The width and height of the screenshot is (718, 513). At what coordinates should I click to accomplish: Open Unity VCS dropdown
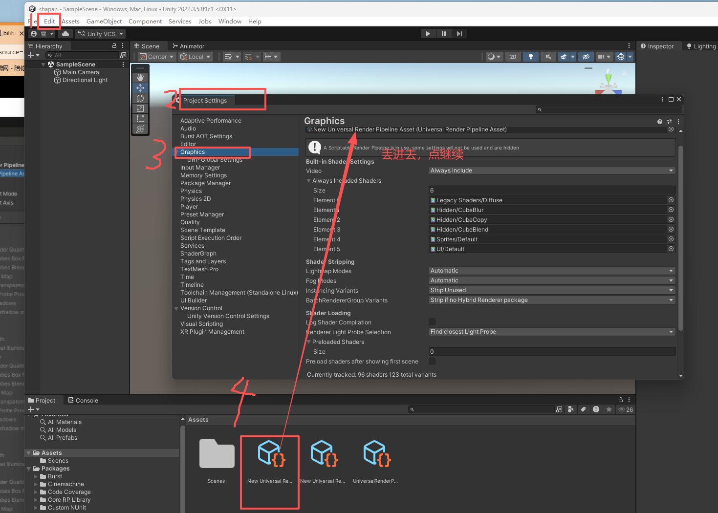coord(100,34)
